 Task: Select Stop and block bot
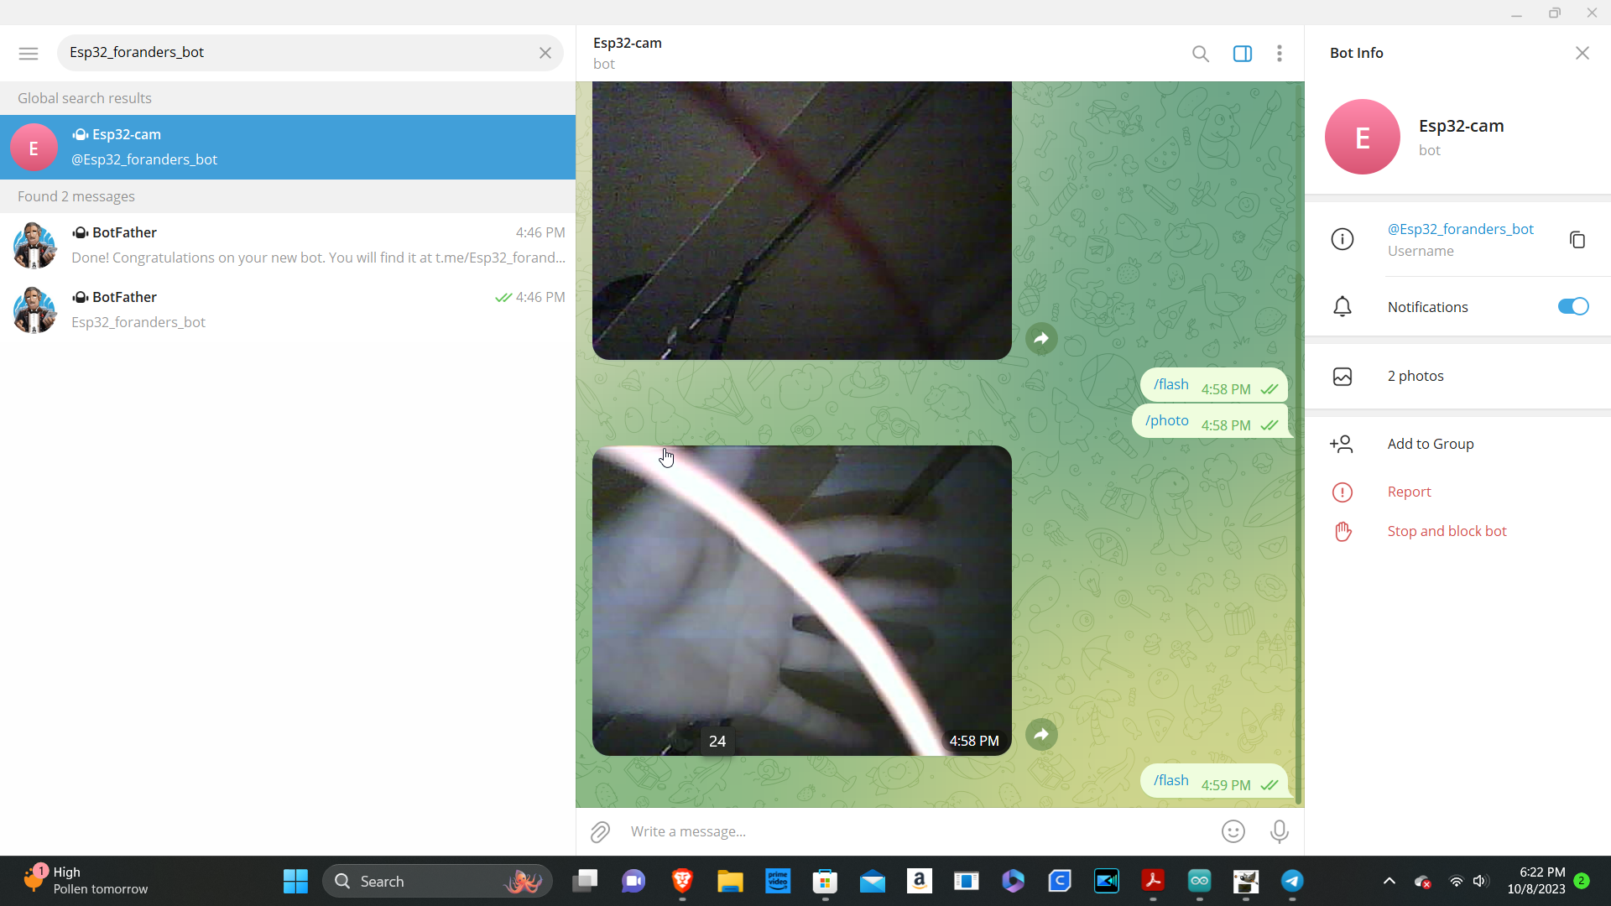(1447, 531)
